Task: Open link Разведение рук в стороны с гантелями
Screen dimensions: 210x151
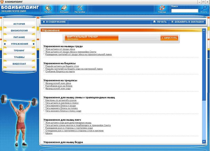Action: coord(69,128)
